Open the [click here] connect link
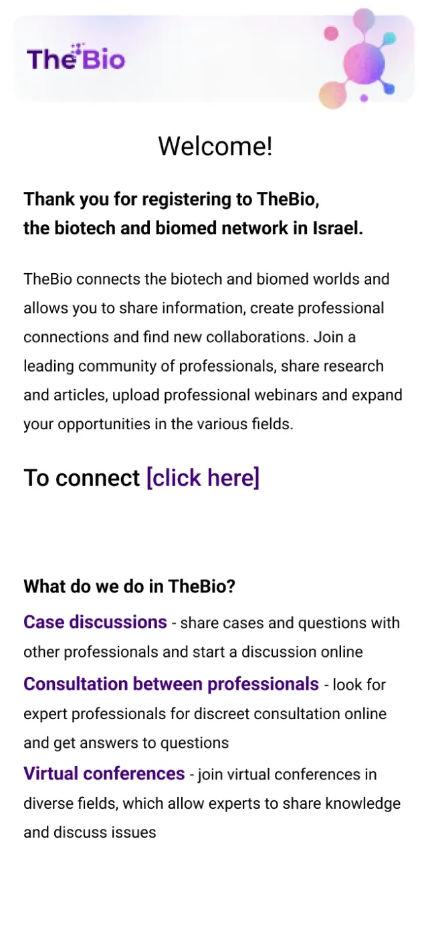 [x=203, y=478]
